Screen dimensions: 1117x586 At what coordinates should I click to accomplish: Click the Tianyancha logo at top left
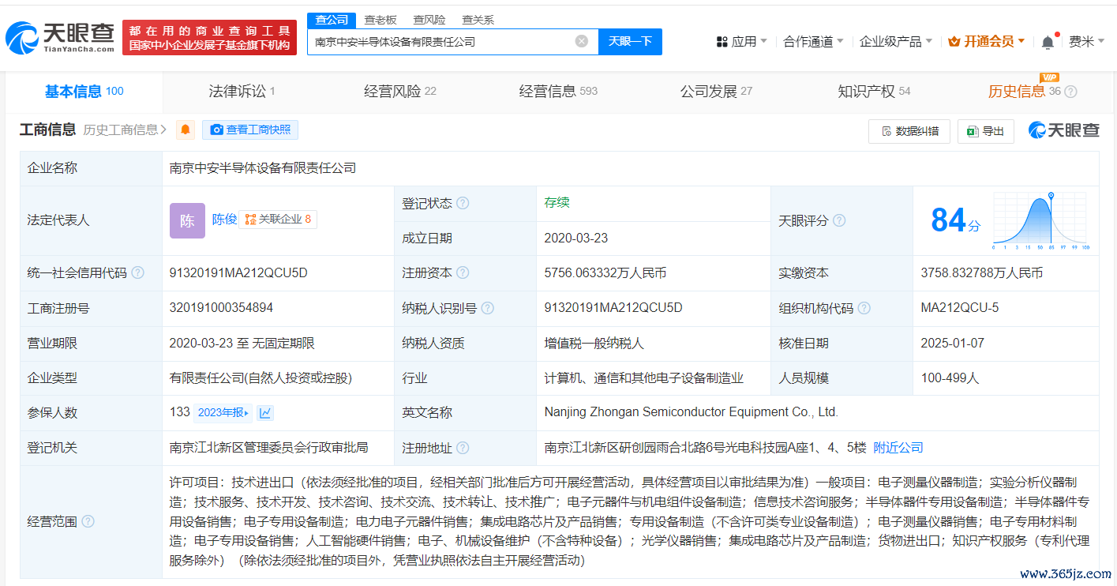pos(60,36)
